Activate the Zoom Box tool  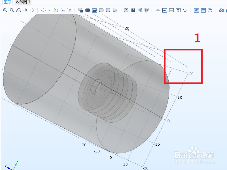click(18, 10)
